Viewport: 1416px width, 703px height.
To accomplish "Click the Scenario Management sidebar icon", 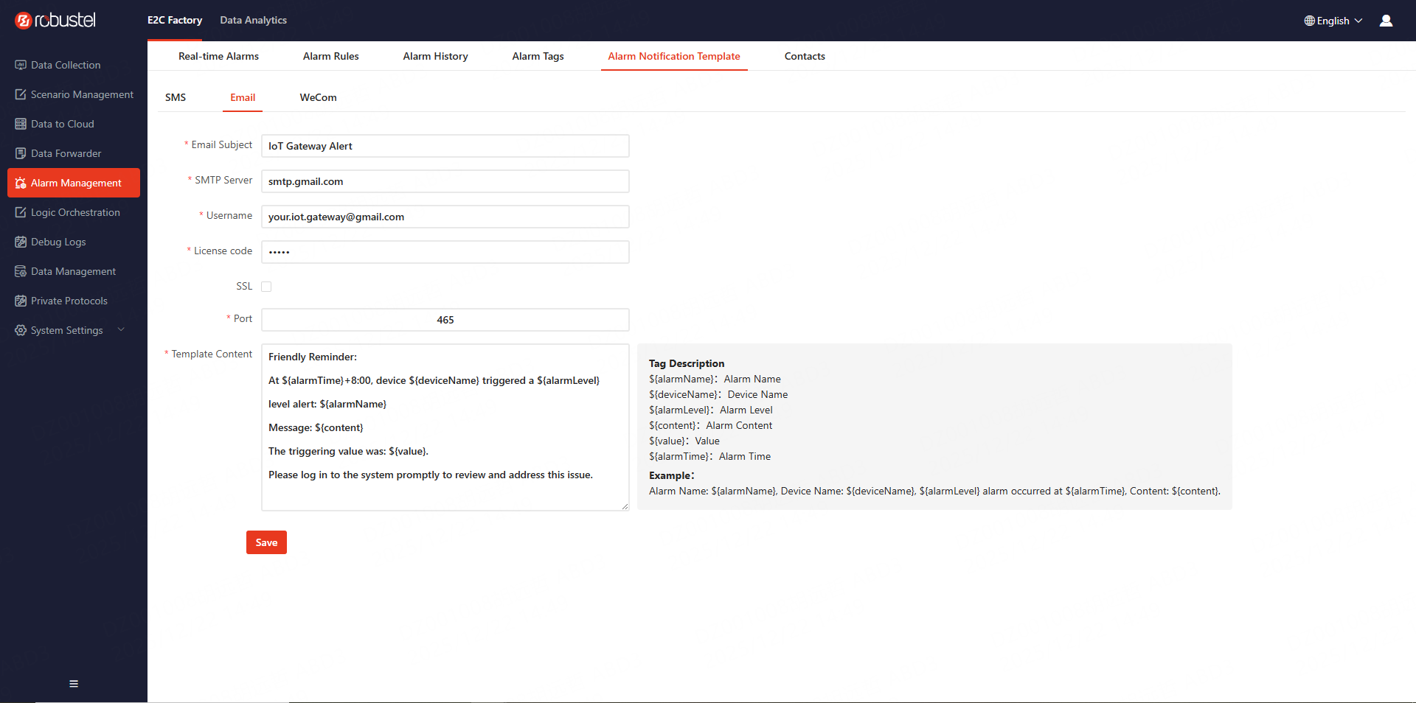I will [21, 94].
